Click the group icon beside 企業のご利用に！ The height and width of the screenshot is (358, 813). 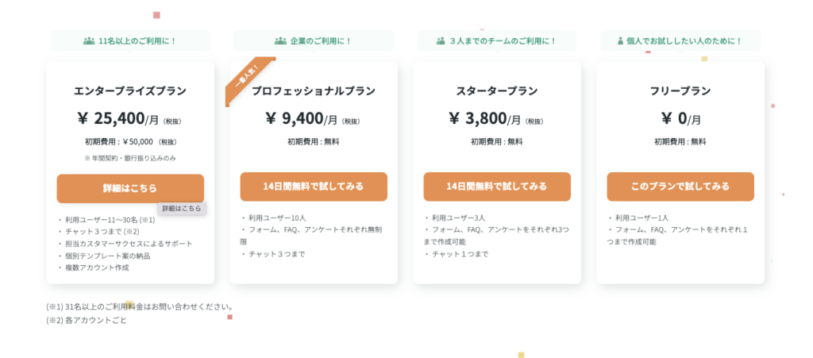click(x=280, y=40)
